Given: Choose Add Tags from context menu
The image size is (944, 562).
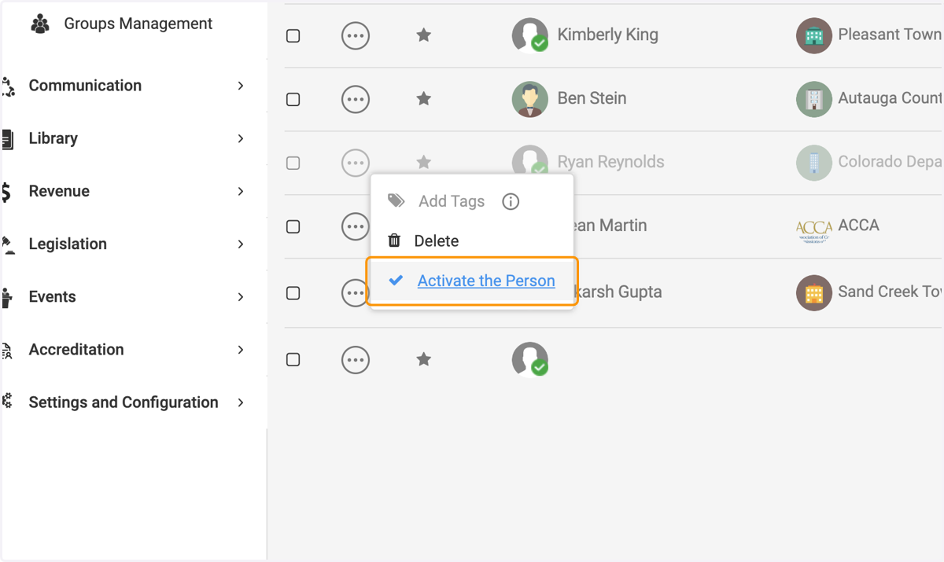Looking at the screenshot, I should (x=451, y=201).
